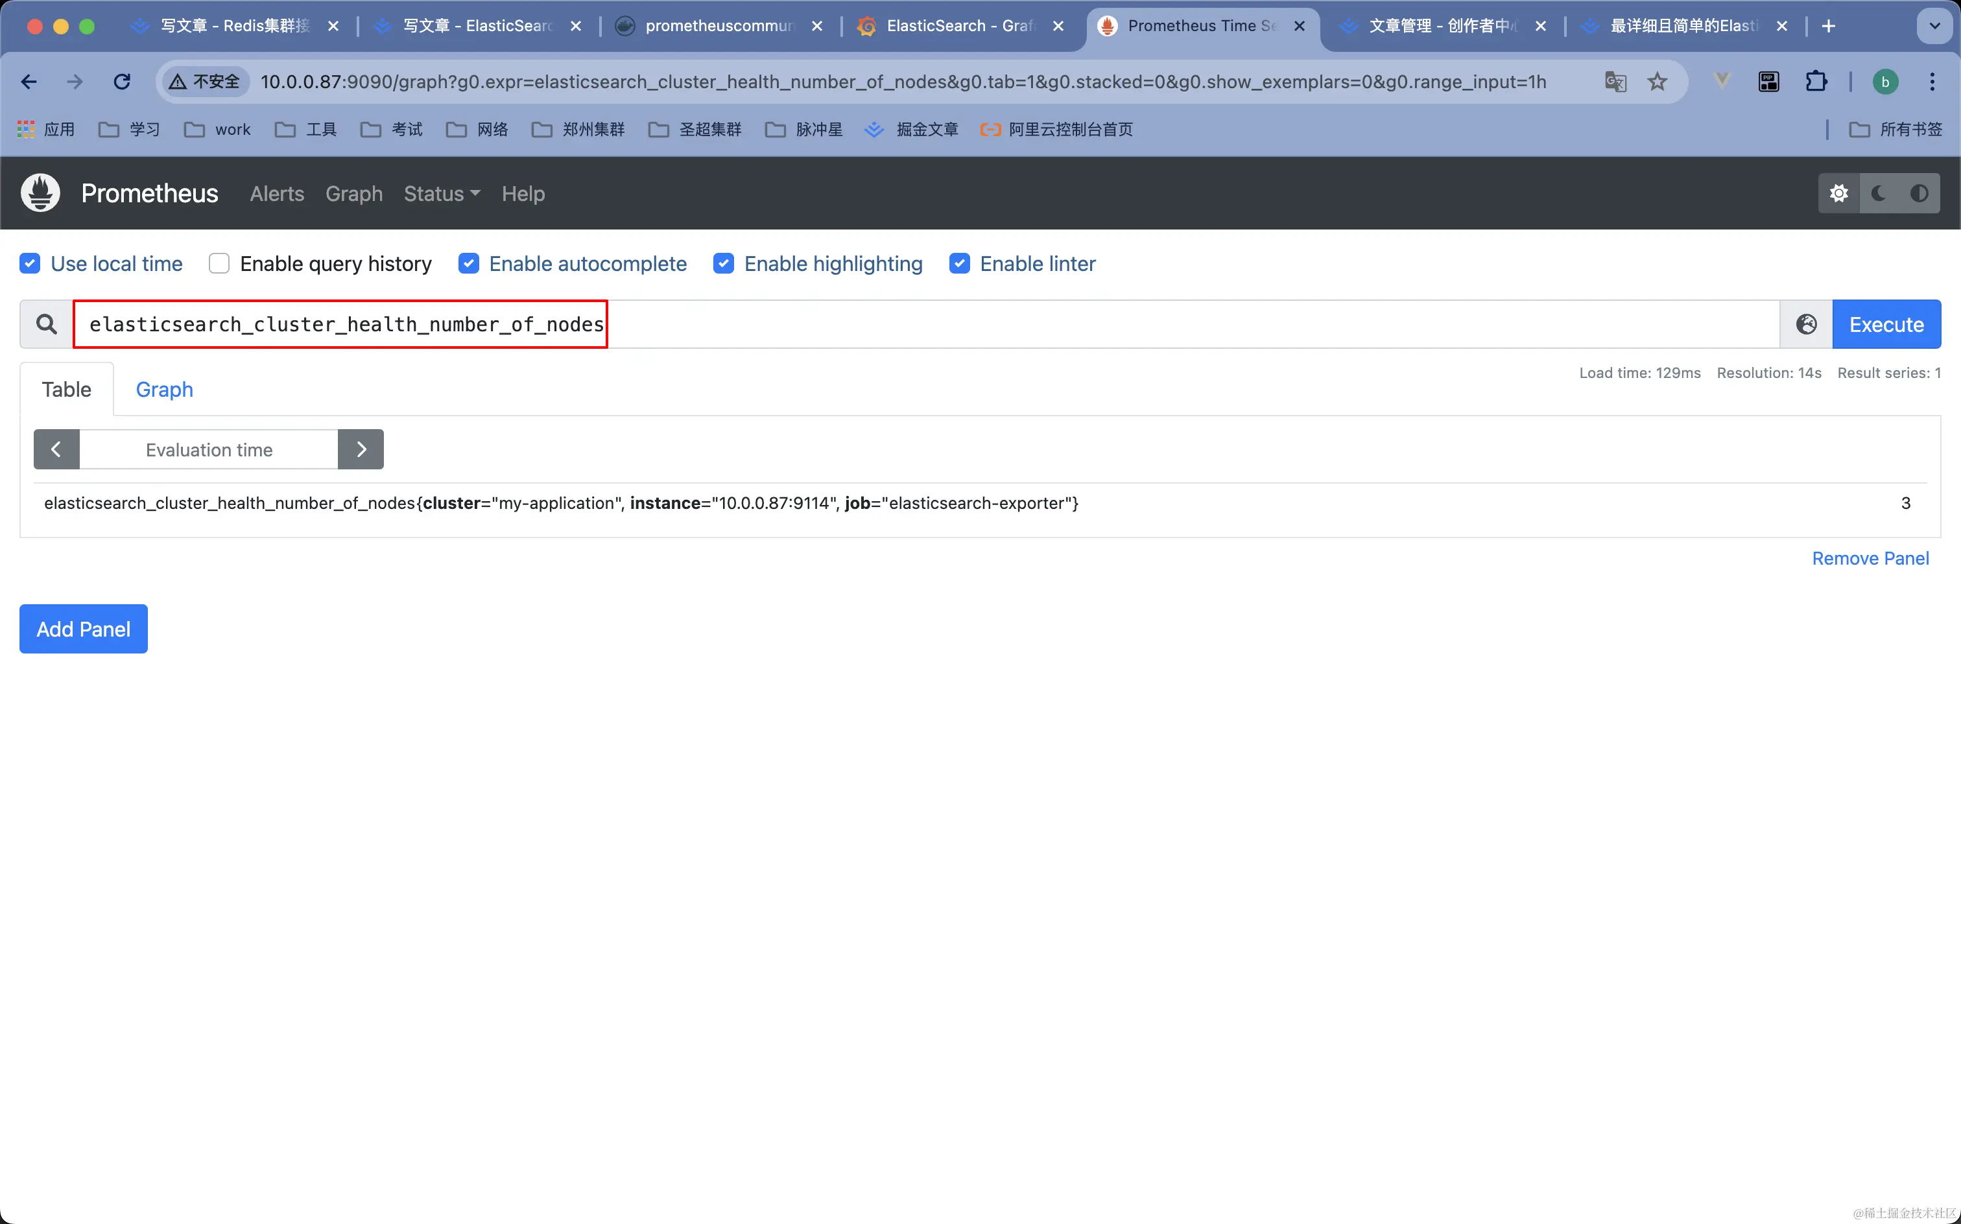The height and width of the screenshot is (1224, 1961).
Task: Click the Evaluation time input field
Action: tap(209, 449)
